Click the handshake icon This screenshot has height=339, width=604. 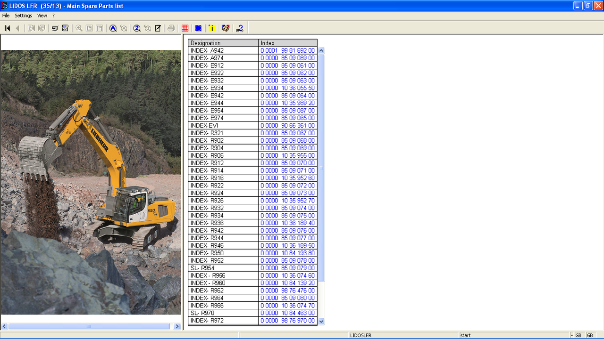click(226, 28)
